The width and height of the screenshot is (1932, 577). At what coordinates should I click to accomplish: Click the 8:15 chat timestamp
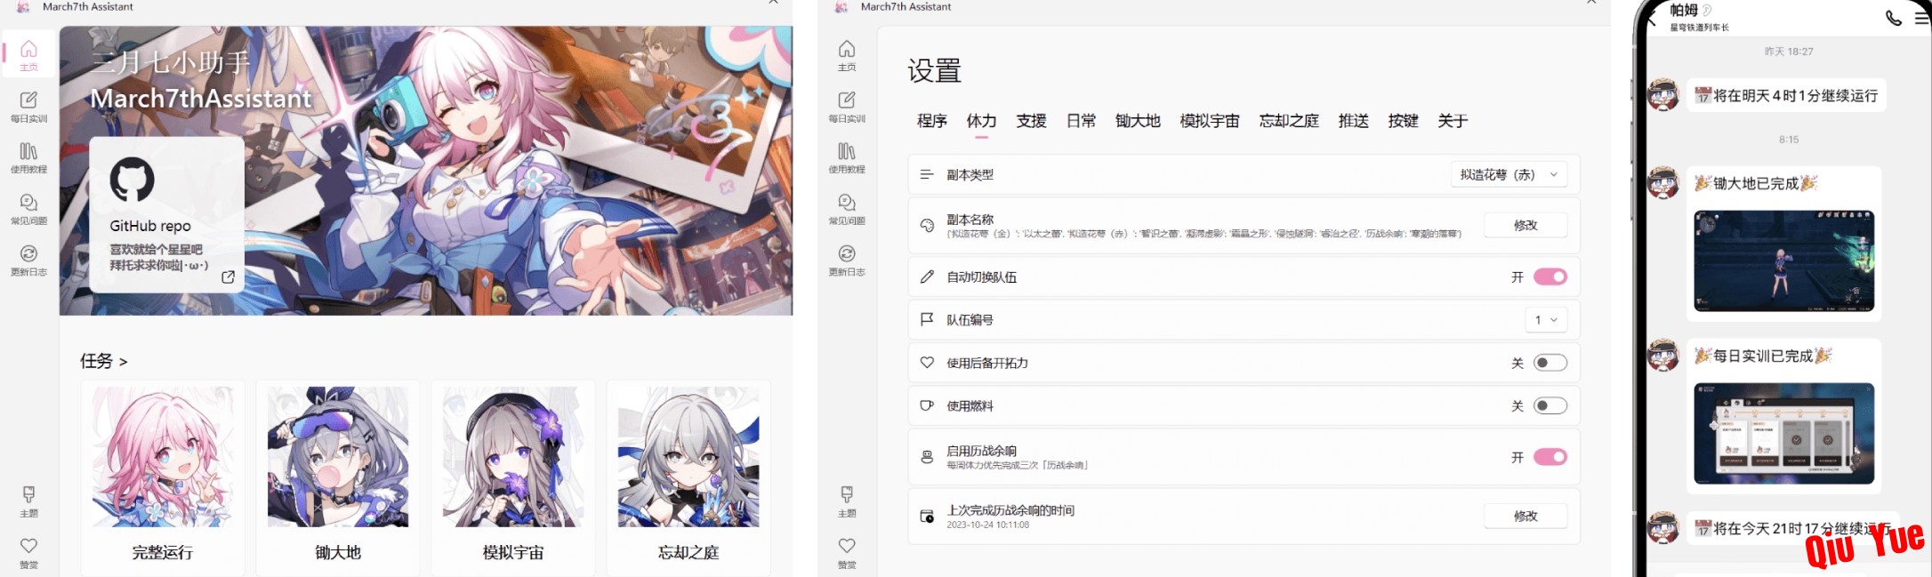click(1789, 140)
